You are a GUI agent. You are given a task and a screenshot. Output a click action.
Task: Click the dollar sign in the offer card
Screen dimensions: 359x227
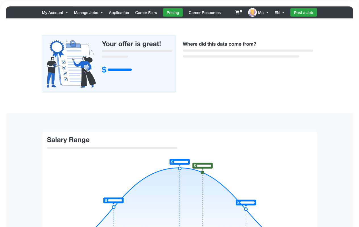click(104, 69)
